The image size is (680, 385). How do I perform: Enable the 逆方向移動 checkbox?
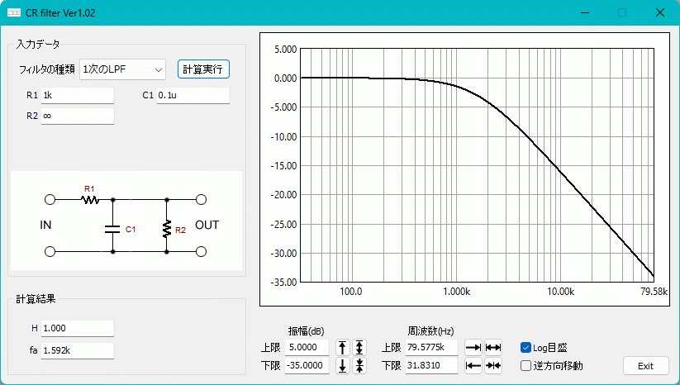point(526,365)
